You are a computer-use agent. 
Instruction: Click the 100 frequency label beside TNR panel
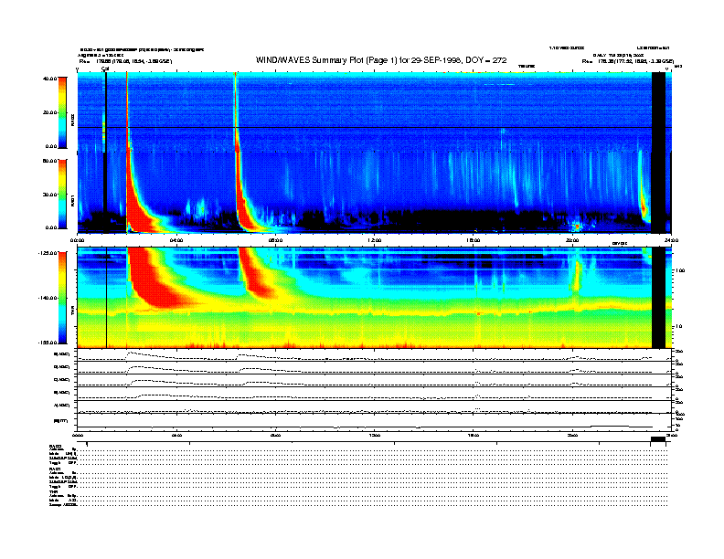[680, 270]
